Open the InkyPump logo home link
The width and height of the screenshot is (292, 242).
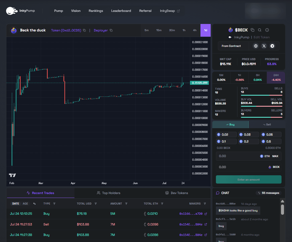(20, 11)
